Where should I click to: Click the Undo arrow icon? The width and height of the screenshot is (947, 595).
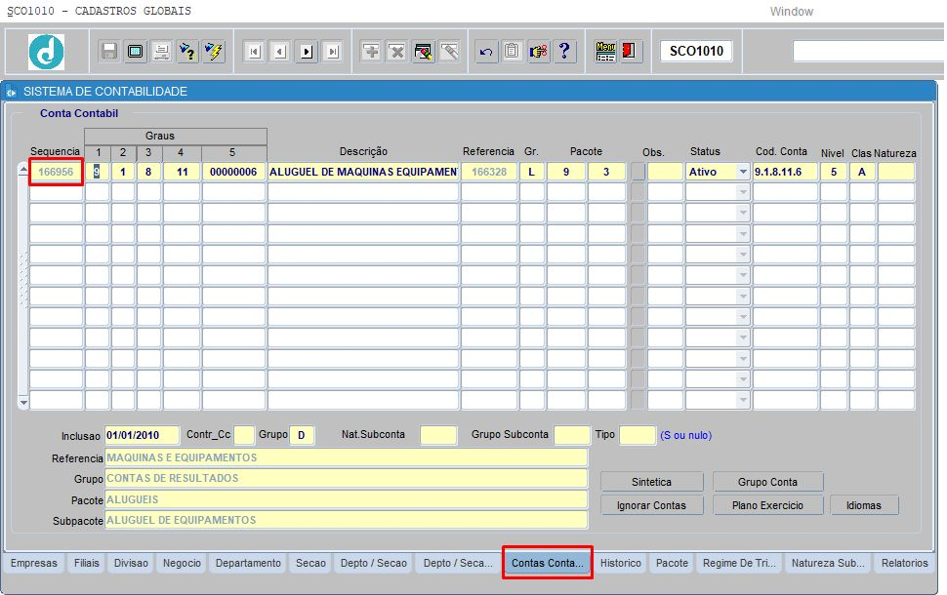(485, 52)
